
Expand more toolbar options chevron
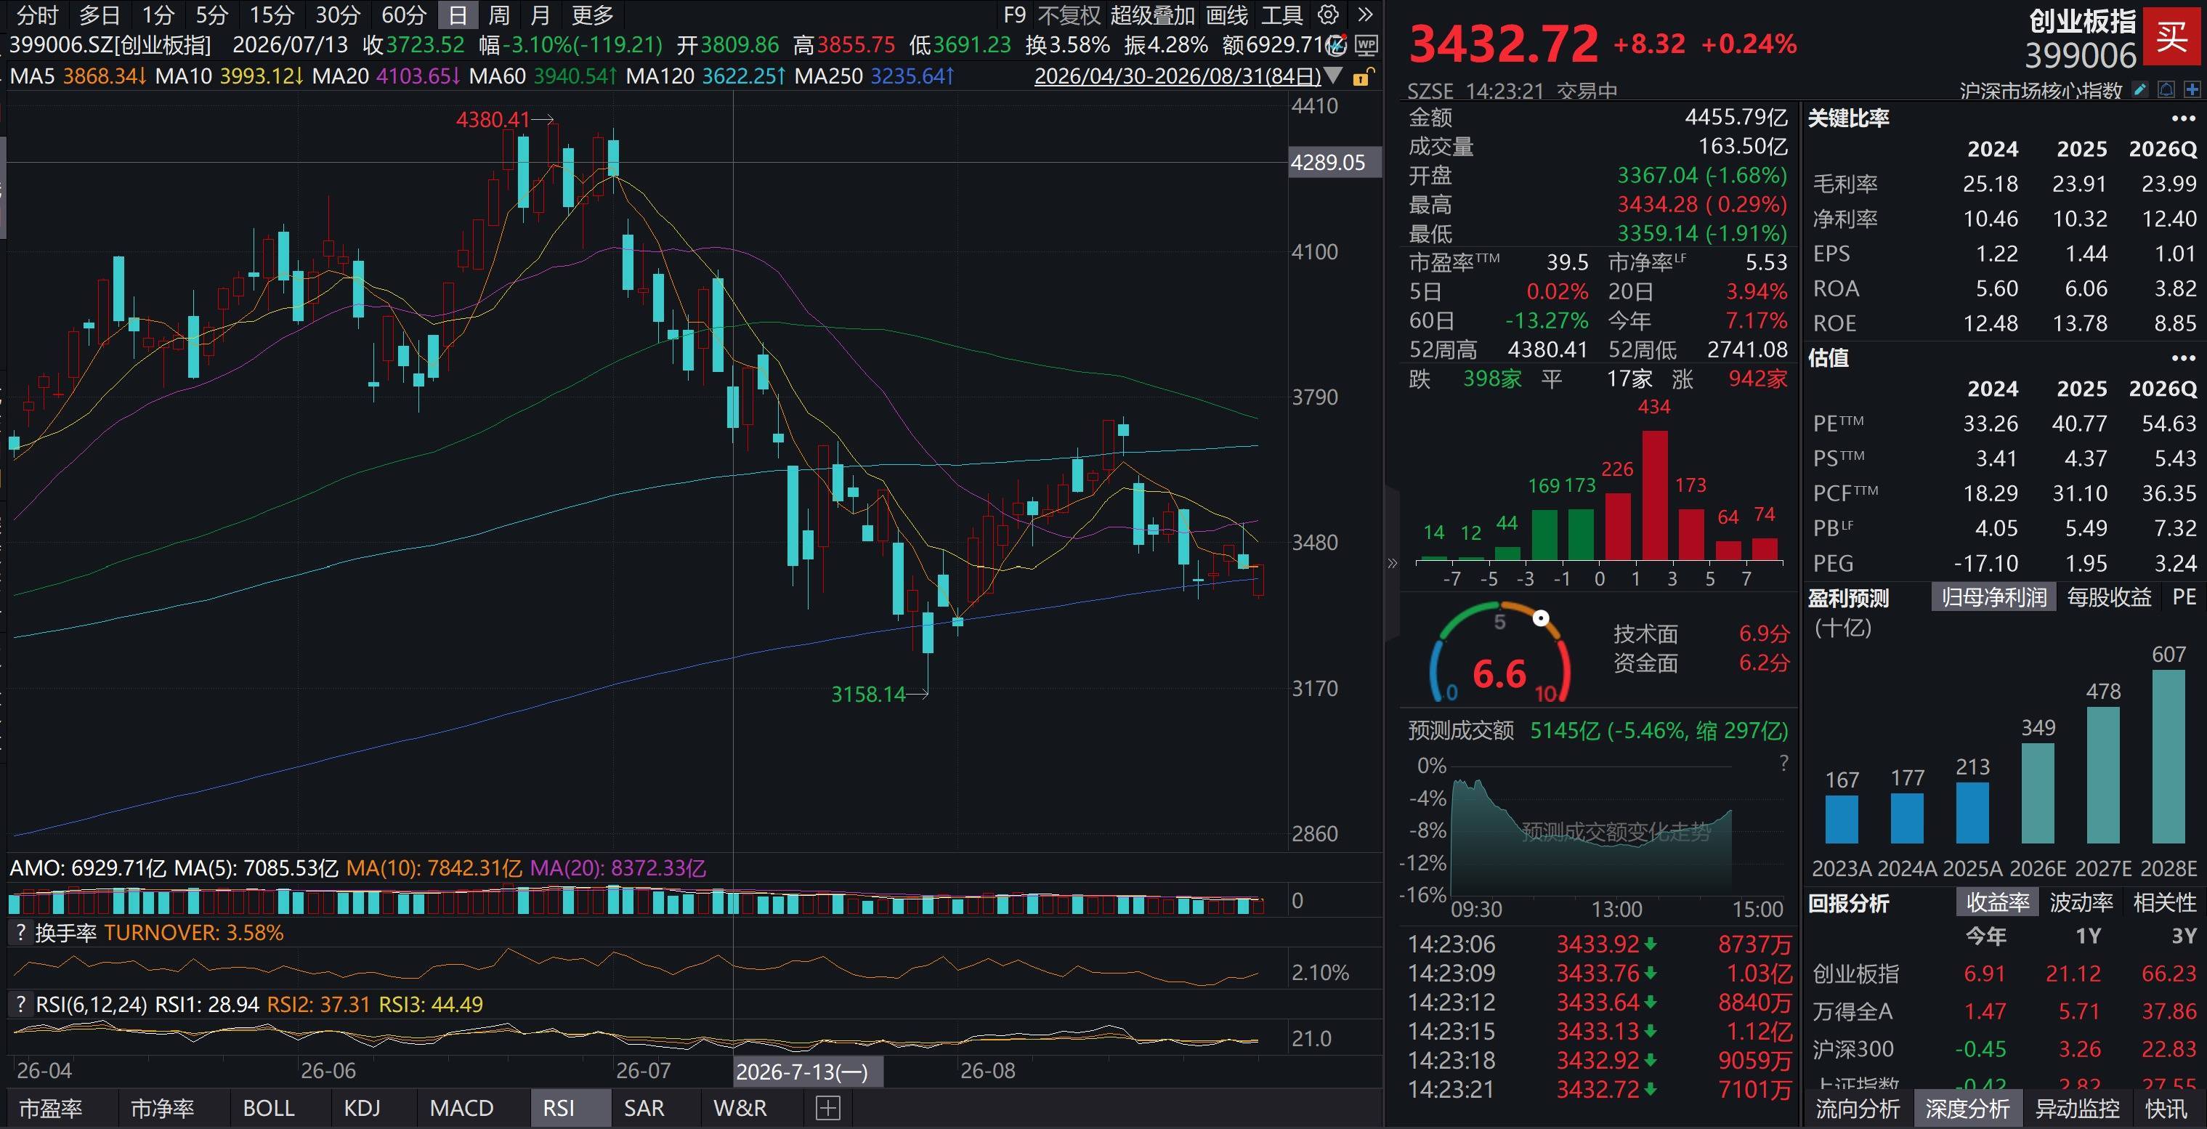(x=1366, y=15)
